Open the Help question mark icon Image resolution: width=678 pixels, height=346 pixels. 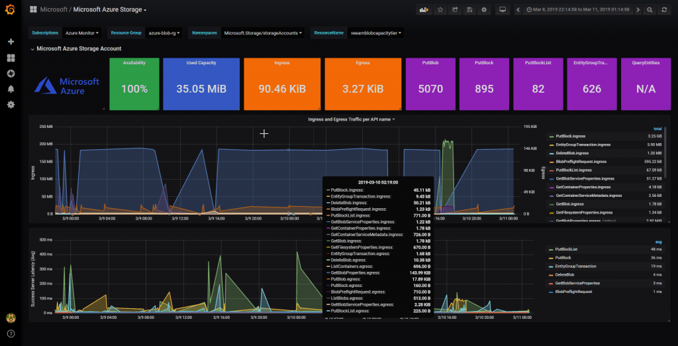pyautogui.click(x=11, y=333)
